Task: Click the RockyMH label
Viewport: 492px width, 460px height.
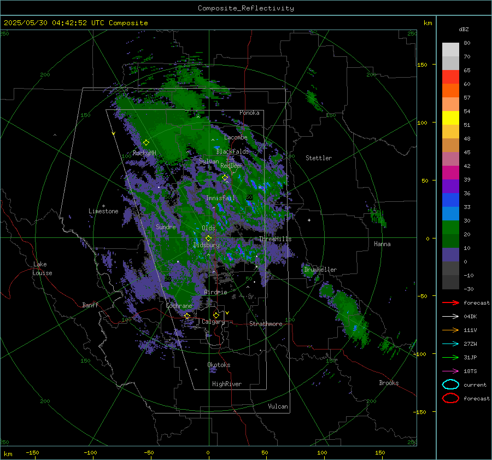Action: 144,153
